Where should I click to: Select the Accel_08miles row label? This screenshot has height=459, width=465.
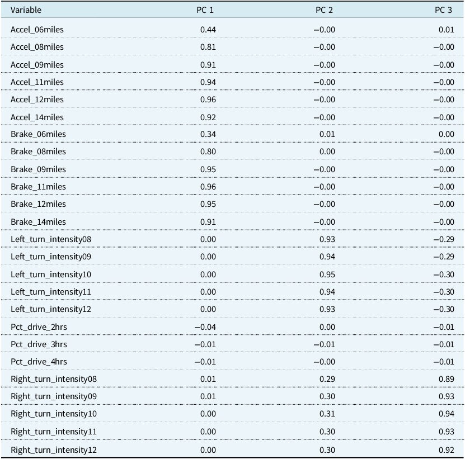point(37,47)
